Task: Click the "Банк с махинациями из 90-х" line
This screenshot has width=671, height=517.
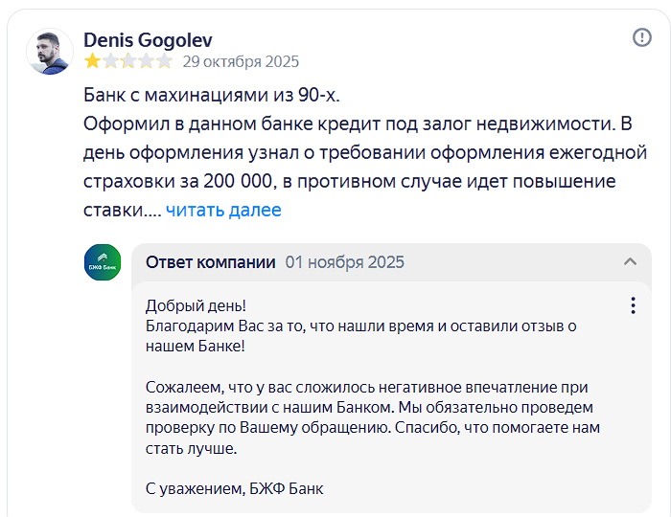Action: click(x=212, y=98)
